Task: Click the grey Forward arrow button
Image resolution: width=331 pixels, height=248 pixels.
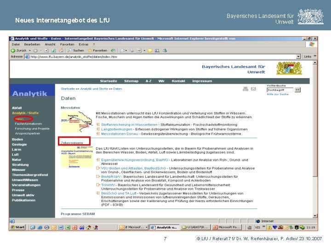Action: 35,51
